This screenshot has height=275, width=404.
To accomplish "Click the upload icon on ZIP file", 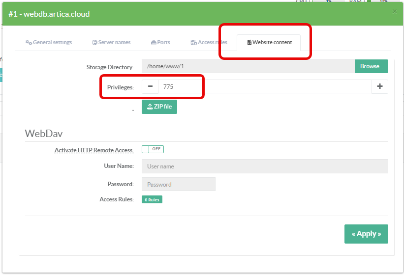I will coord(150,107).
